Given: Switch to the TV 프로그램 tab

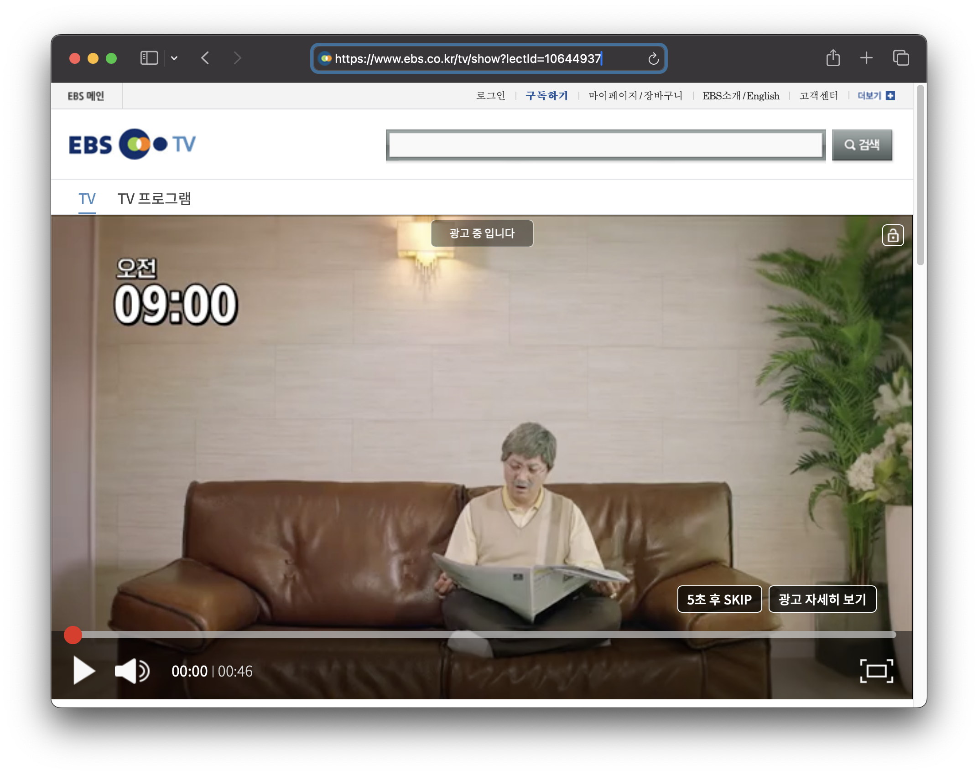Looking at the screenshot, I should click(x=154, y=199).
